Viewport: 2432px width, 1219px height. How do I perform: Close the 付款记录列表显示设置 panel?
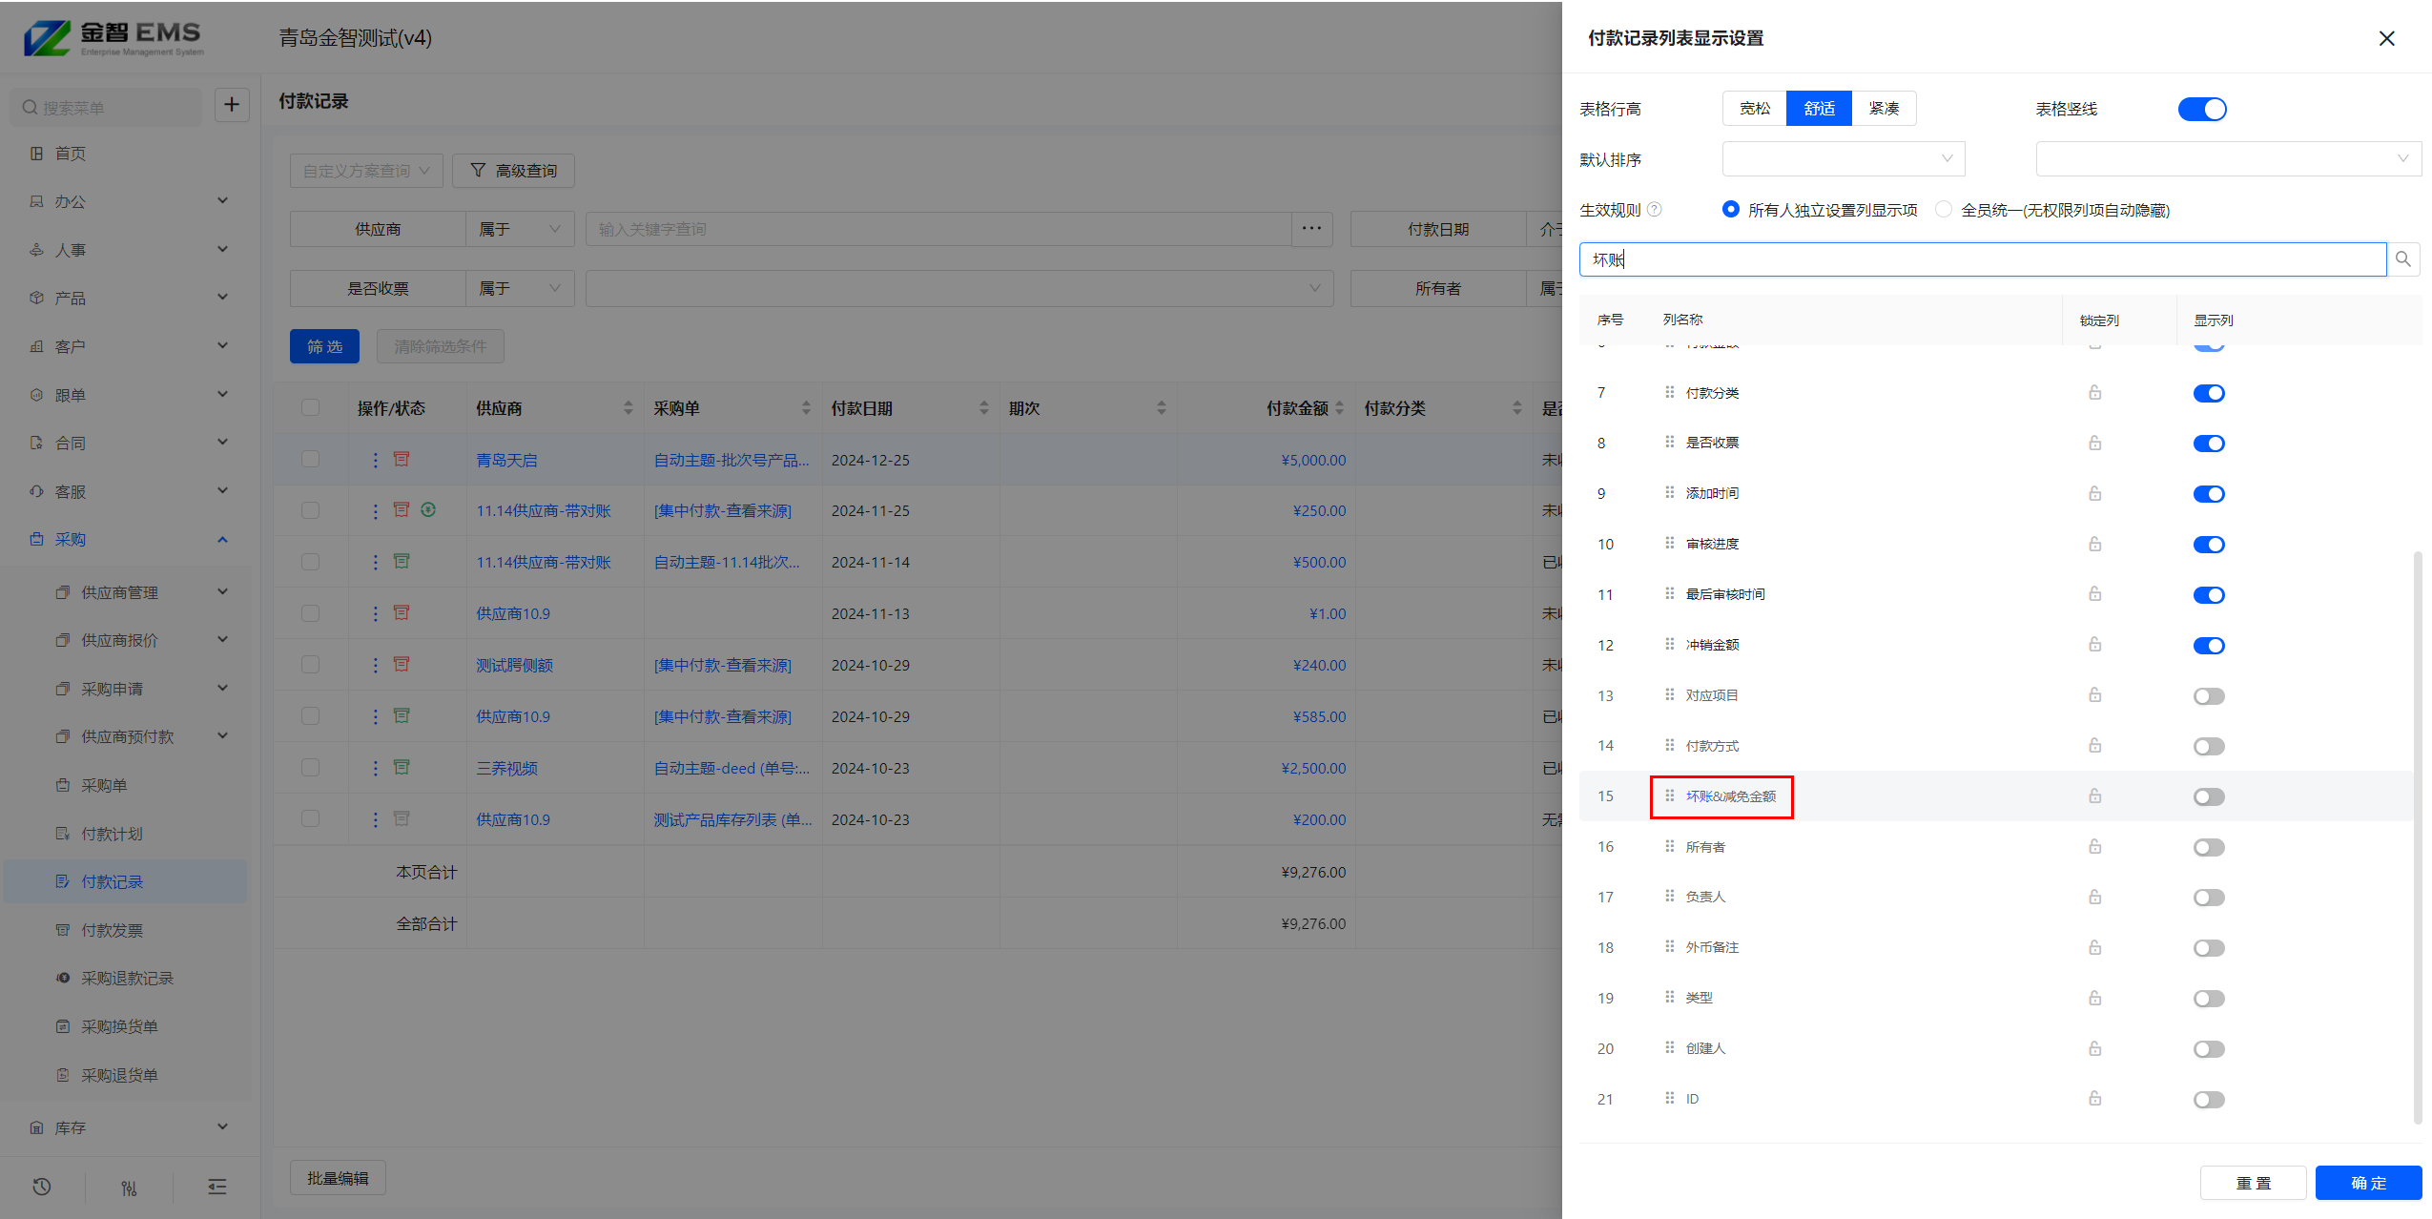point(2386,38)
